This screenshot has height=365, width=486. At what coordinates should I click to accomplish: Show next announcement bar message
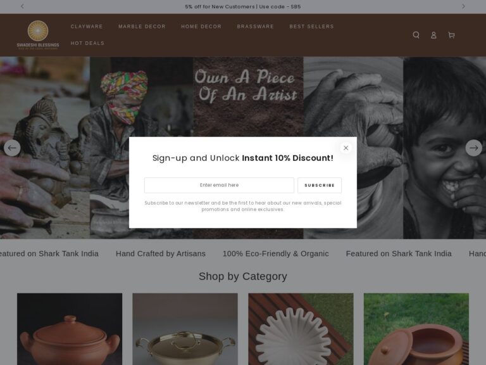click(463, 6)
